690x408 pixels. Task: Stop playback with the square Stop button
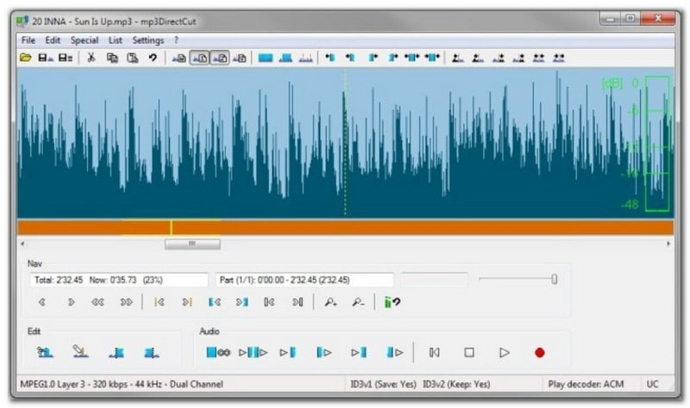[469, 352]
